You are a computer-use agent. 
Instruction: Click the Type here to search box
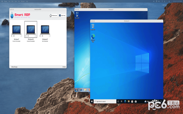coord(105,102)
